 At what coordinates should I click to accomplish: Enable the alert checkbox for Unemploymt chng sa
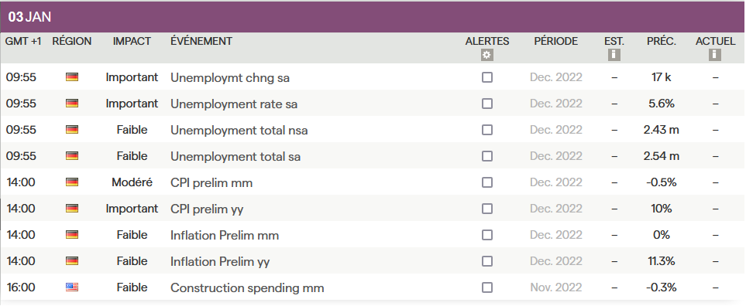[487, 77]
